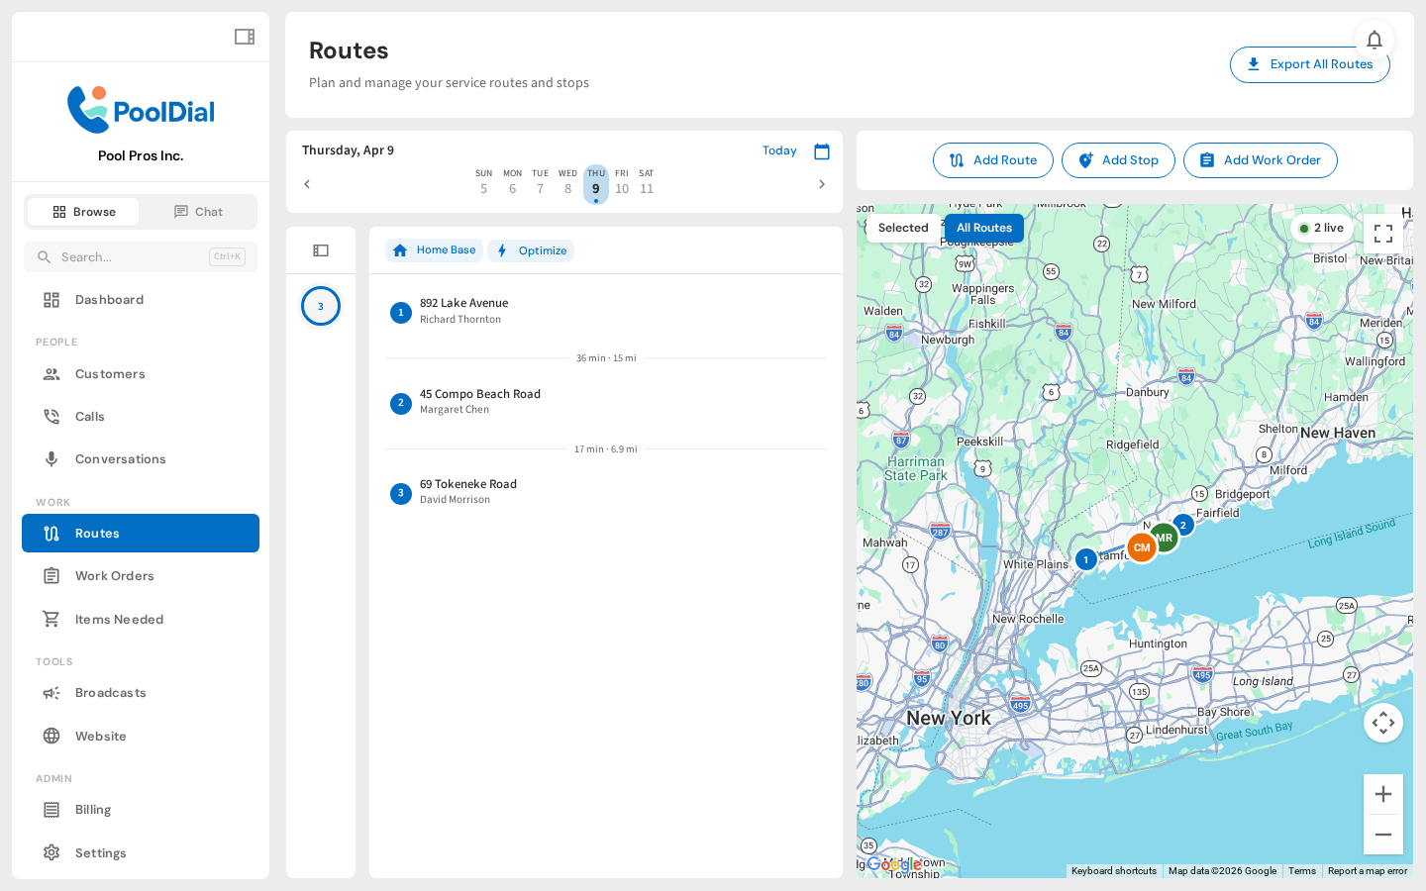
Task: Select the Calls section
Action: [x=90, y=416]
